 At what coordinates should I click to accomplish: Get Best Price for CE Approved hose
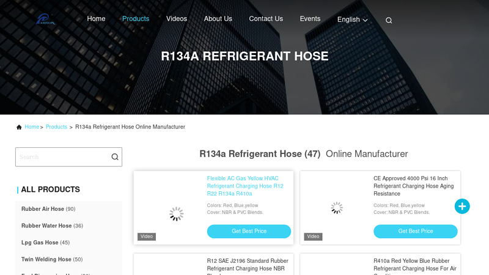pyautogui.click(x=416, y=232)
